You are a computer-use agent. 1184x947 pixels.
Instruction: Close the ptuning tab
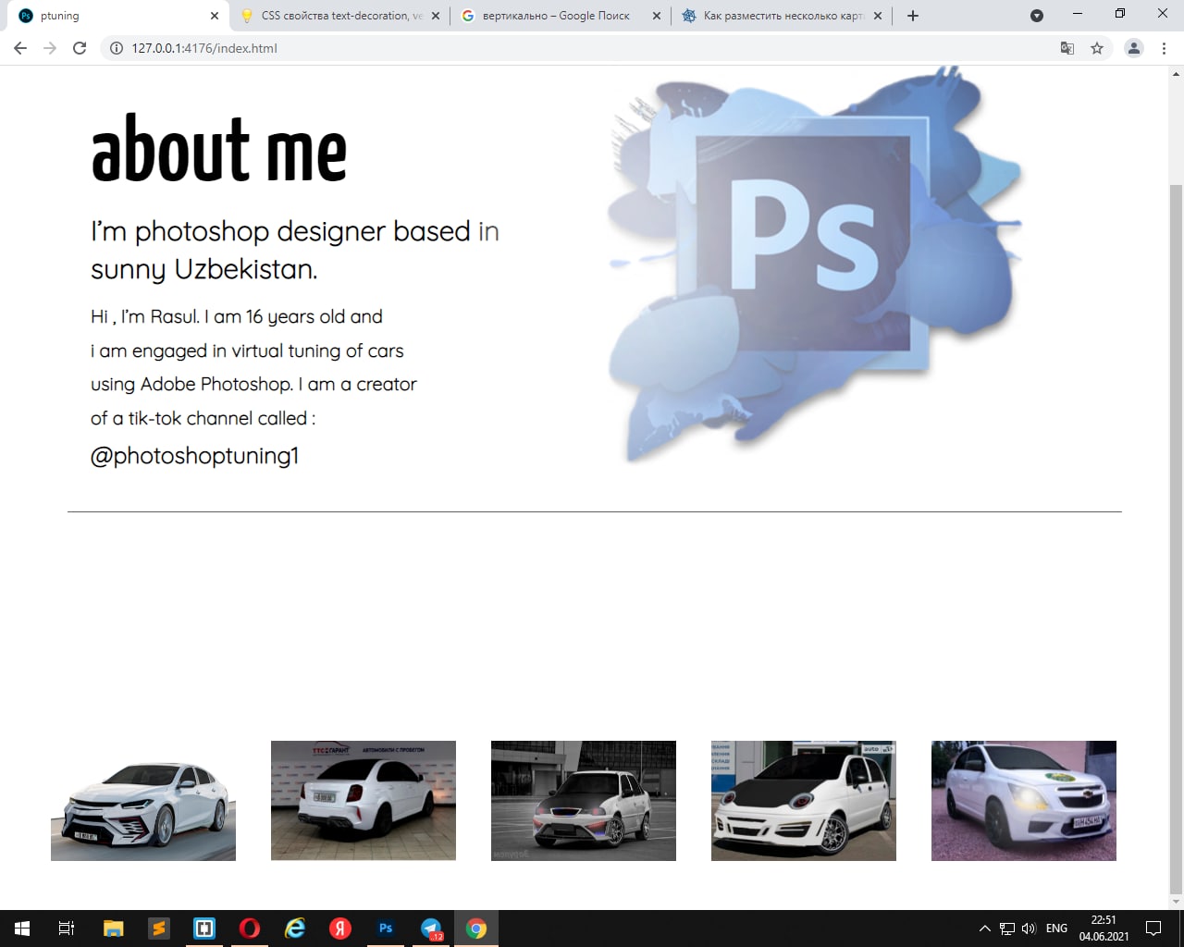coord(215,16)
